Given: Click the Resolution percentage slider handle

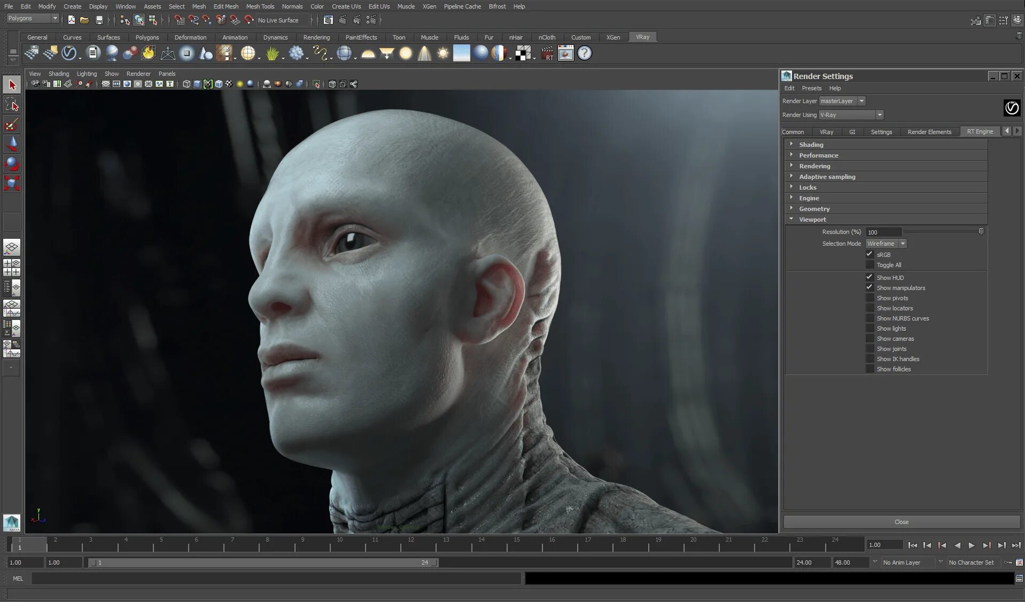Looking at the screenshot, I should click(x=981, y=231).
